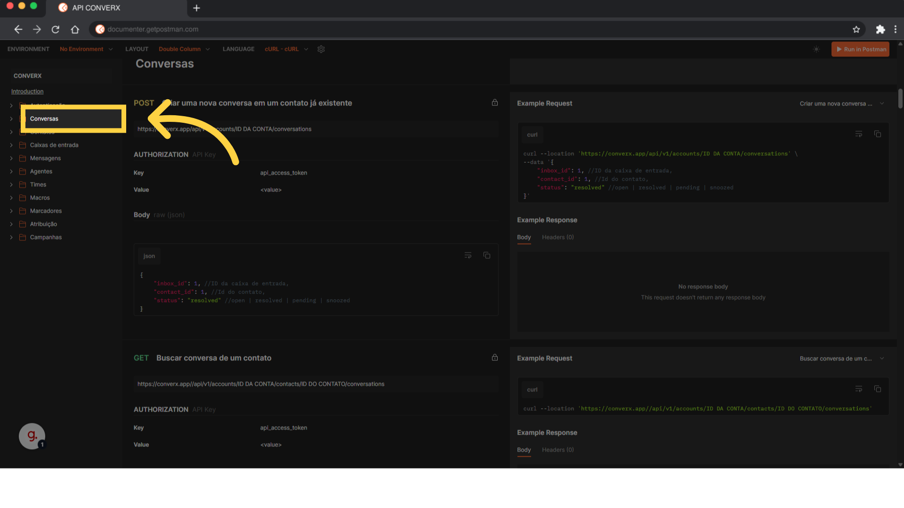904x508 pixels.
Task: Open the chat widget bubble icon
Action: 32,436
